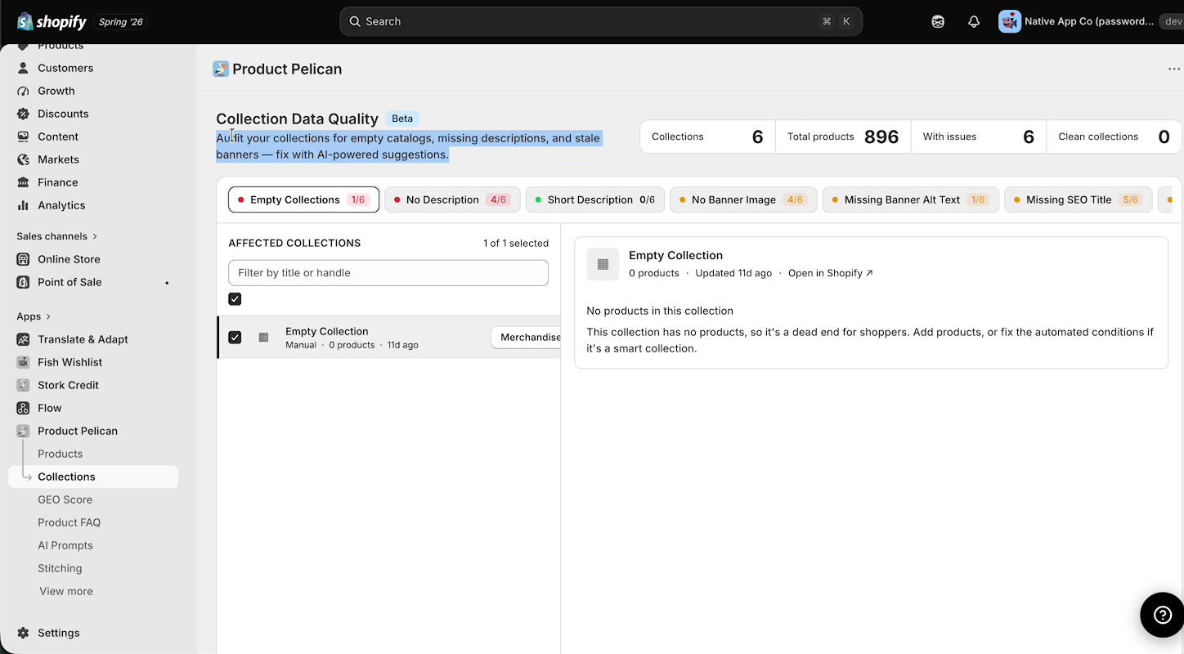Screen dimensions: 1184x654
Task: Open the Collections sidebar item
Action: click(93, 477)
